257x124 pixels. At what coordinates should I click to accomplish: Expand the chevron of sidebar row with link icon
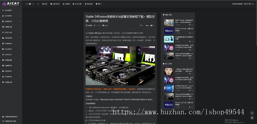point(20,33)
